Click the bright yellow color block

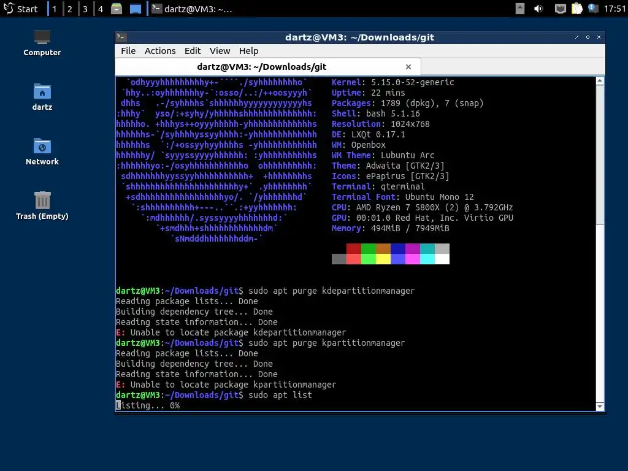383,259
